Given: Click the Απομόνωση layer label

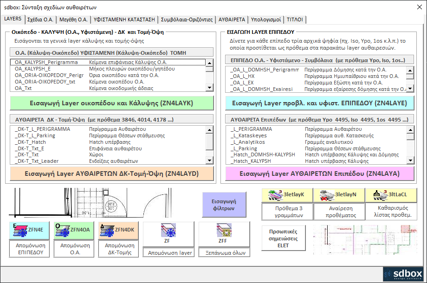Looking at the screenshot, I should 168,252.
